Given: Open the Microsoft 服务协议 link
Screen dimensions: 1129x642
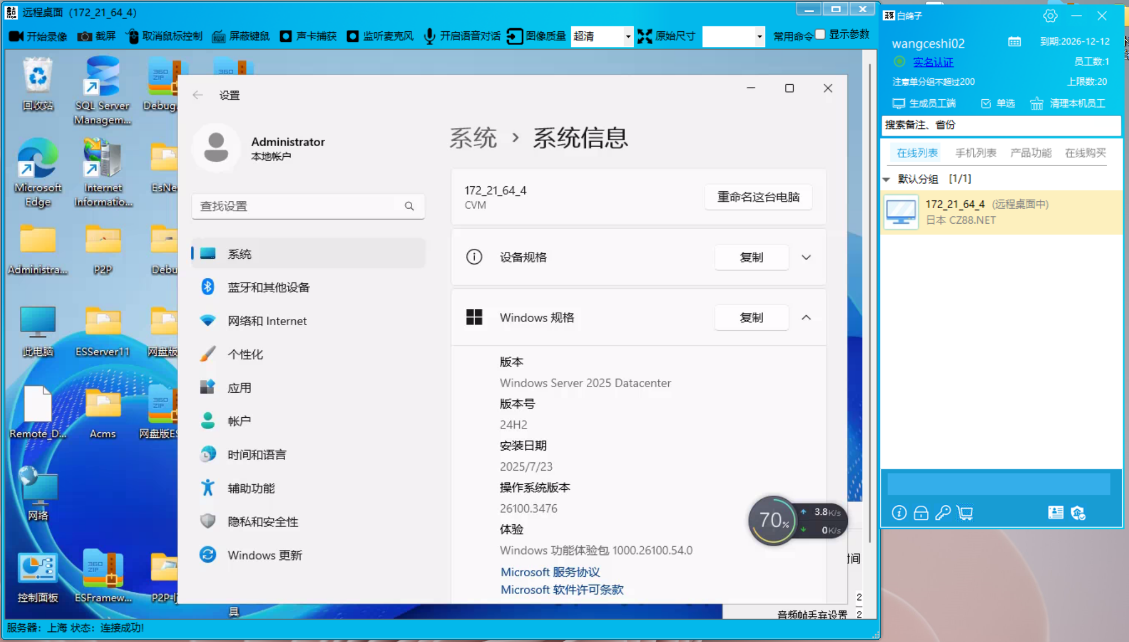Looking at the screenshot, I should click(550, 572).
